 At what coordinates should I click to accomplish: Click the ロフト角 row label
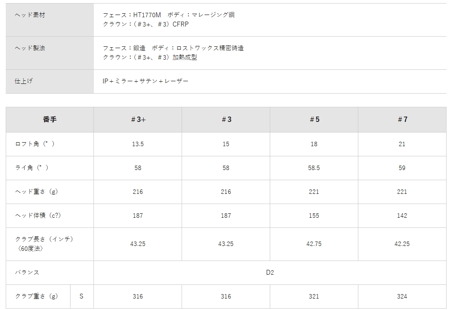pyautogui.click(x=35, y=144)
